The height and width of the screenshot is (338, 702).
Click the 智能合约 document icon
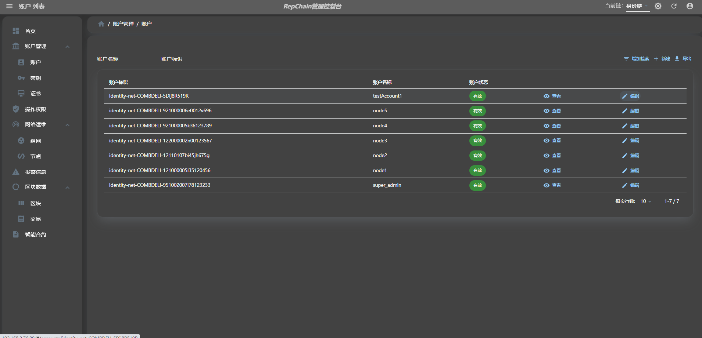coord(16,234)
